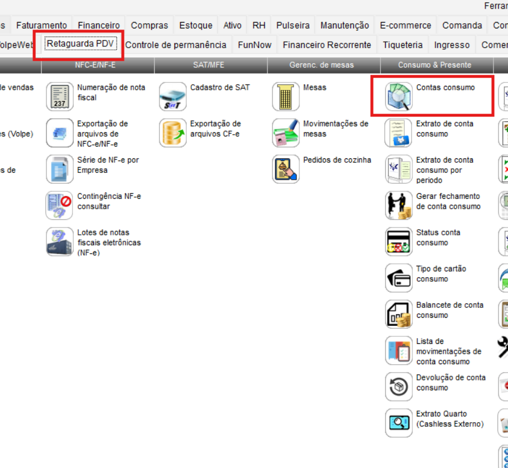Switch to the Financeiro menu tab
The width and height of the screenshot is (508, 468).
[98, 26]
